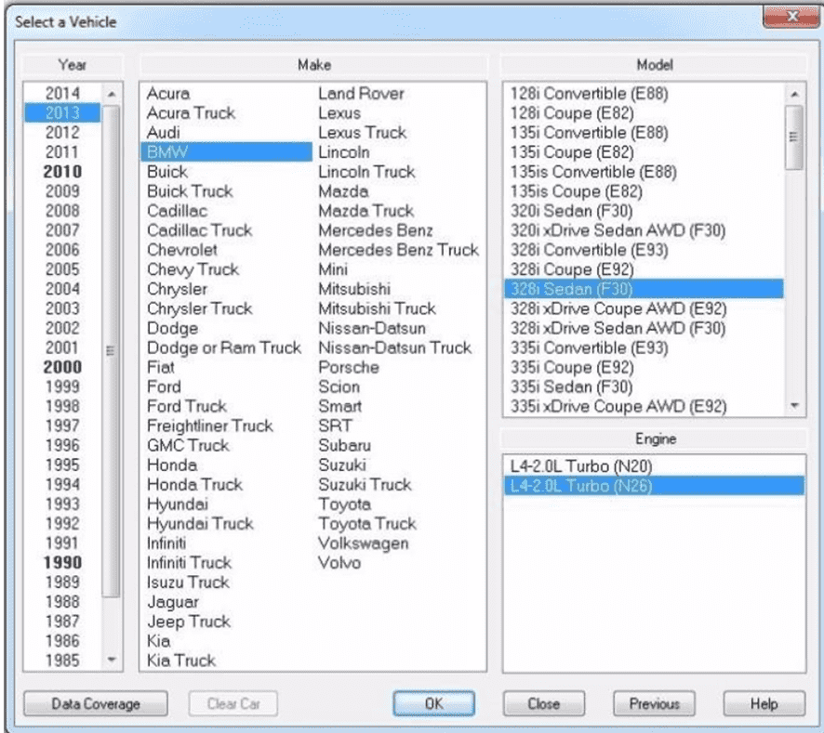This screenshot has width=824, height=733.
Task: Select highlighted model 328i Sedan (F30)
Action: (645, 289)
